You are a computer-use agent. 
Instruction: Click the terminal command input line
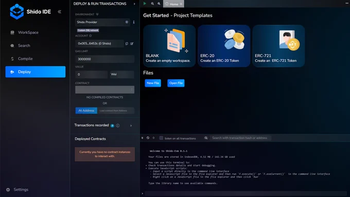point(246,193)
